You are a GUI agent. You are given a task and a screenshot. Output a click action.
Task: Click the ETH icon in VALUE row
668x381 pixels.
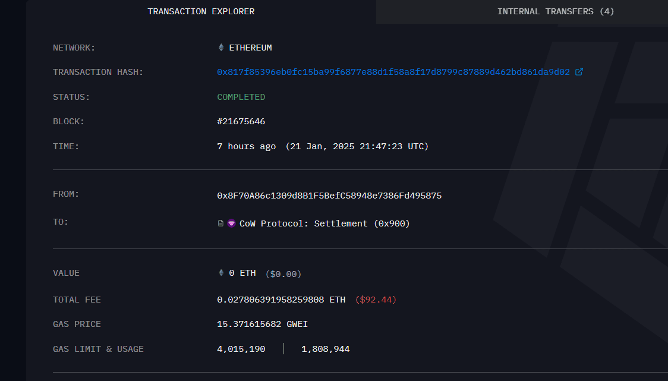tap(221, 273)
